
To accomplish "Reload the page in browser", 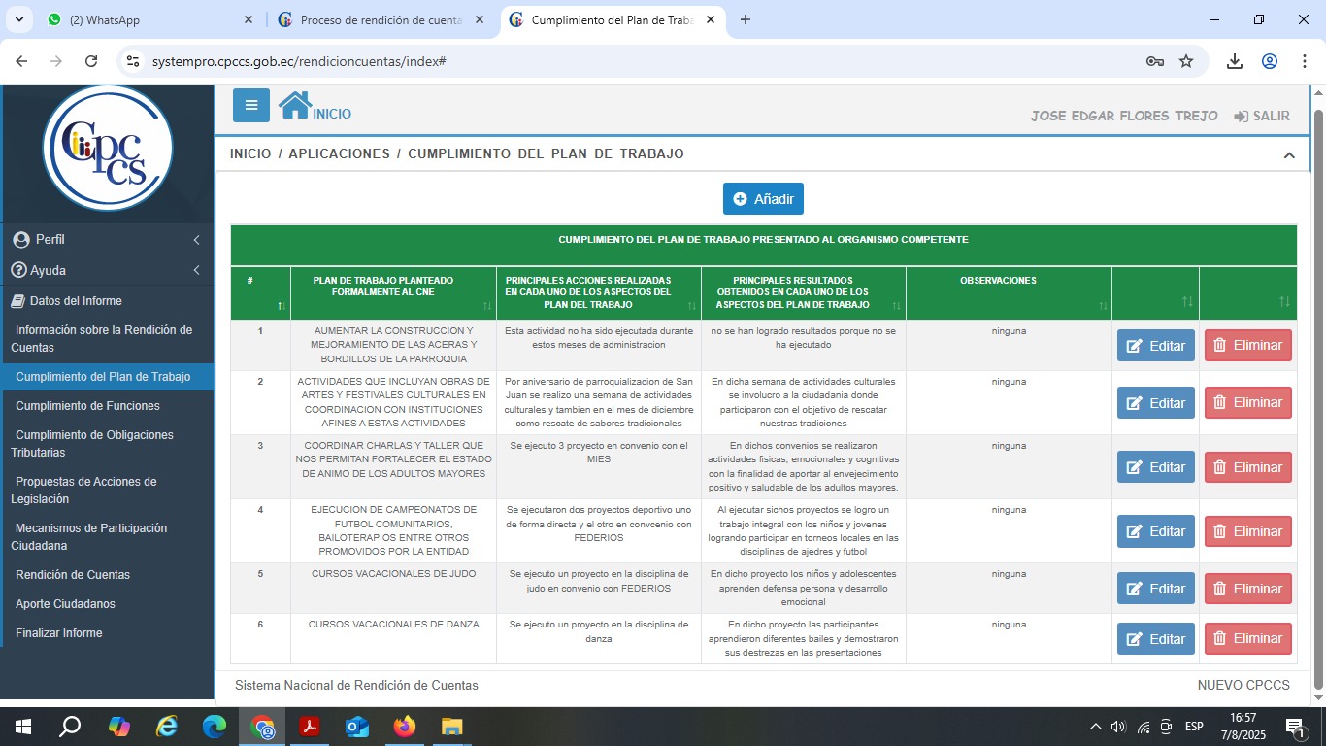I will pyautogui.click(x=91, y=61).
